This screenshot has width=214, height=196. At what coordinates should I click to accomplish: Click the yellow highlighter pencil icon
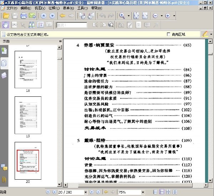click(205, 34)
